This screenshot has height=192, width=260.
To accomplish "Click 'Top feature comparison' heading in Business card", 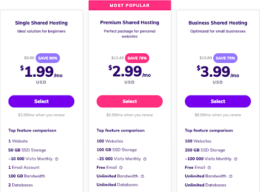I will [209, 131].
